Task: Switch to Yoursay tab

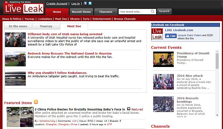Action: click(x=46, y=26)
